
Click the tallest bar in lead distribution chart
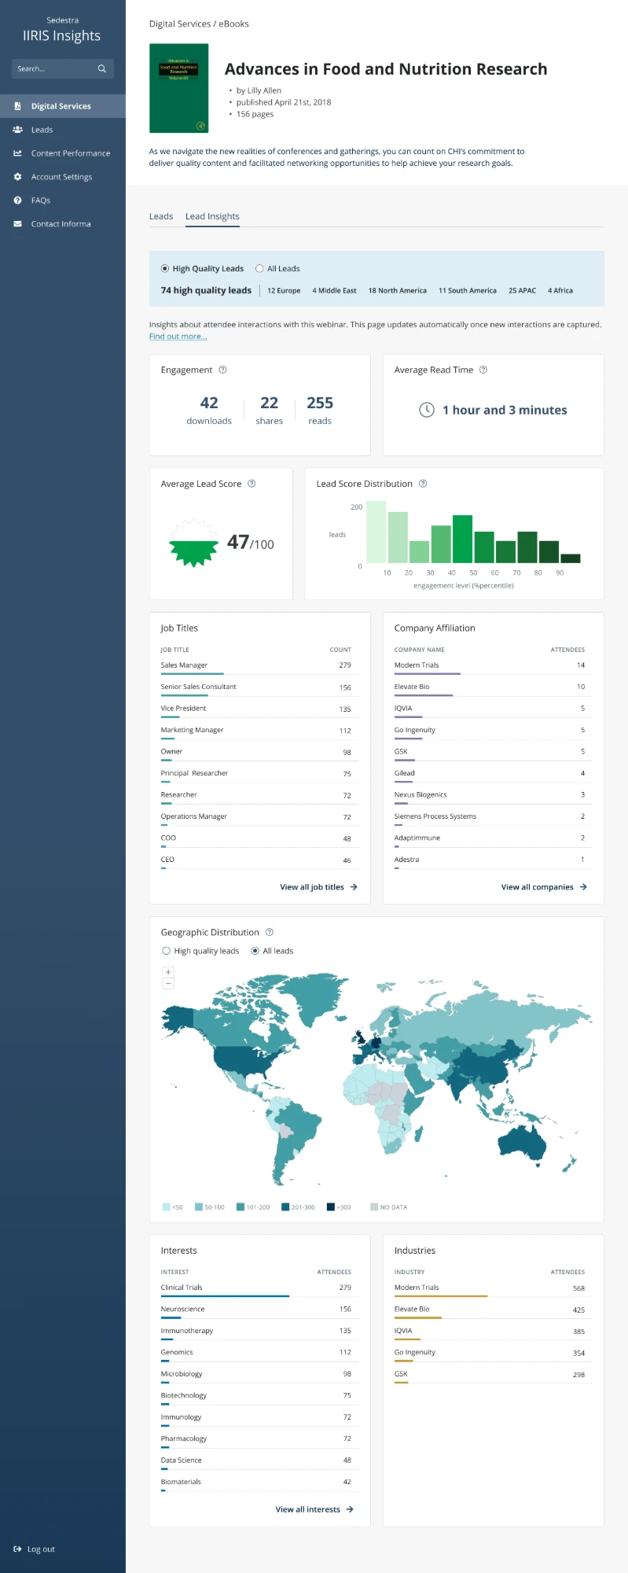(x=376, y=532)
